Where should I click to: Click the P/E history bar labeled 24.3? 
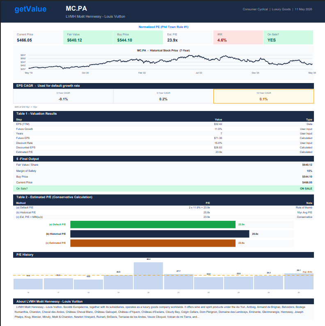click(268, 282)
